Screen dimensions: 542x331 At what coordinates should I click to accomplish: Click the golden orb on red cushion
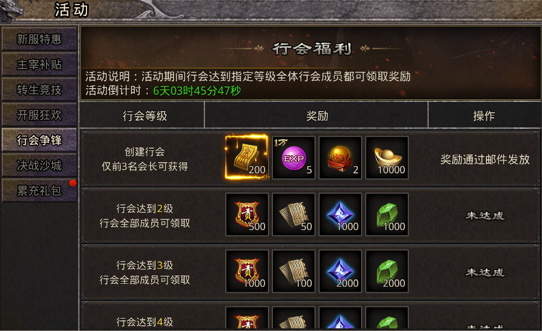pos(340,158)
